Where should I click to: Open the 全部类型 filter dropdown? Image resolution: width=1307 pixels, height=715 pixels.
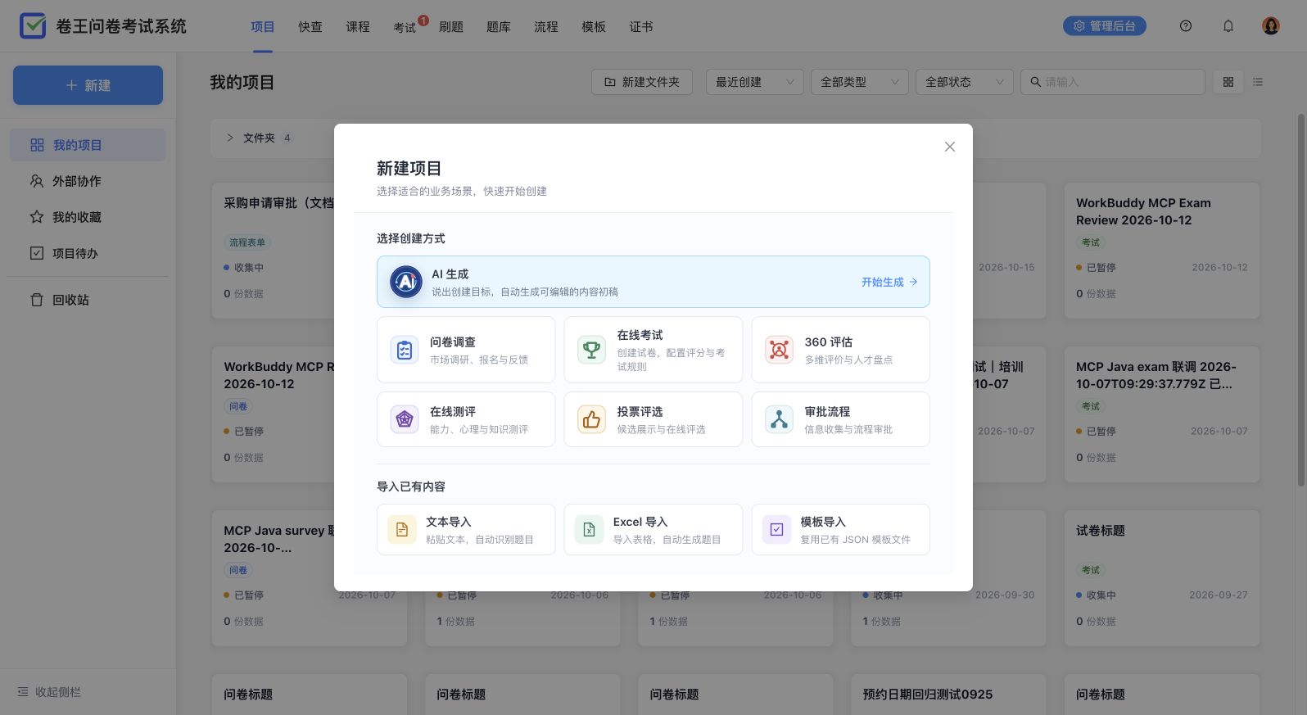(859, 82)
